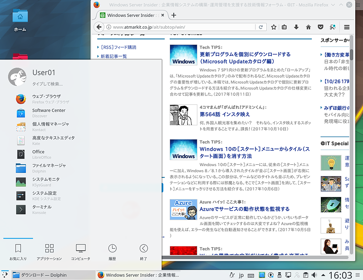Save the article to Pocket
363x280 pixels.
point(319,27)
